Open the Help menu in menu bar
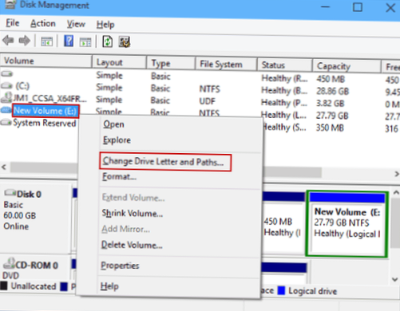 point(105,25)
